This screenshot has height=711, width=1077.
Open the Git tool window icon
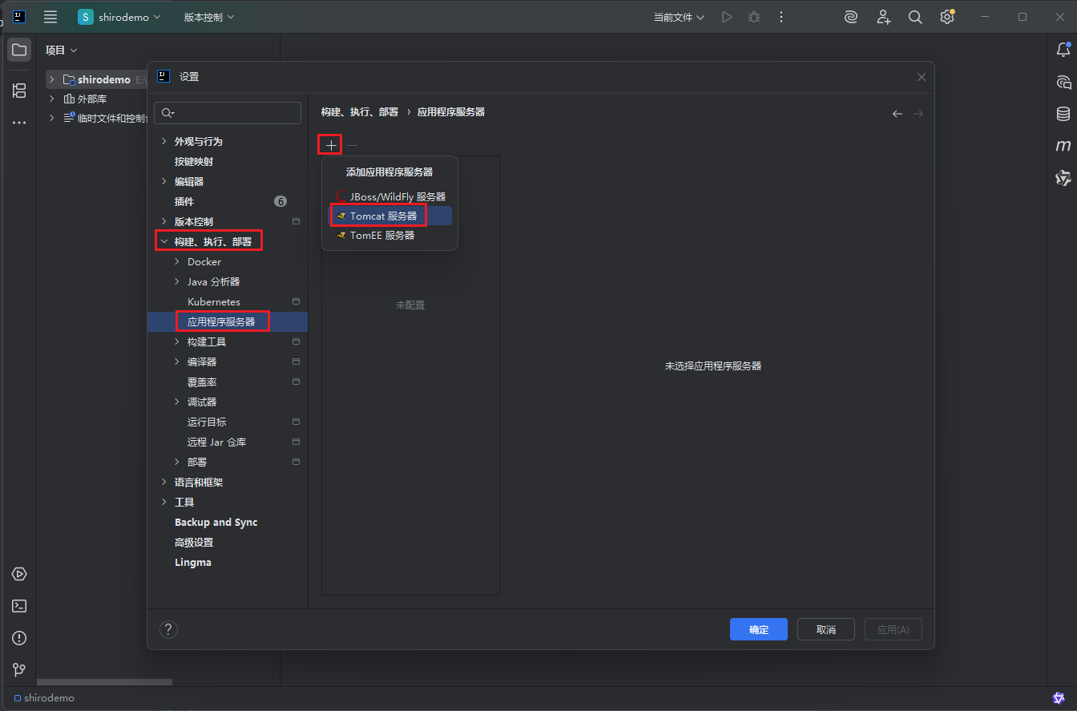(19, 670)
